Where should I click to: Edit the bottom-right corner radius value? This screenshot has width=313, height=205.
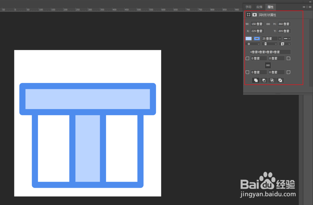(x=276, y=72)
